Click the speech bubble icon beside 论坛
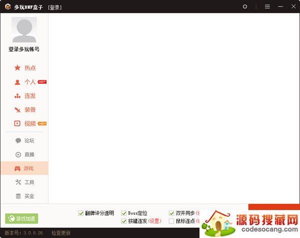This screenshot has height=238, width=300. coord(18,141)
